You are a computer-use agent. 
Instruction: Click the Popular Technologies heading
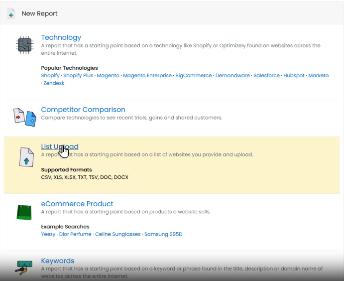click(x=69, y=68)
